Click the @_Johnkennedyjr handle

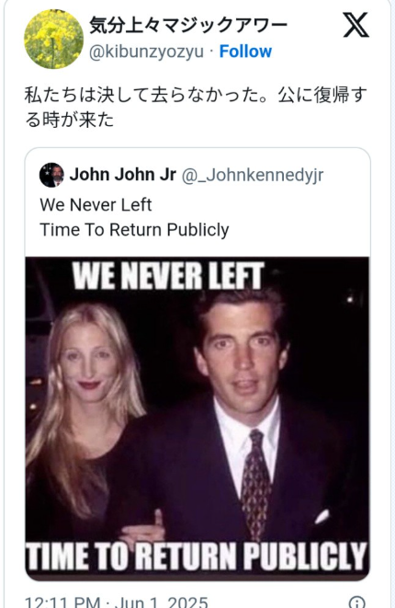click(253, 175)
